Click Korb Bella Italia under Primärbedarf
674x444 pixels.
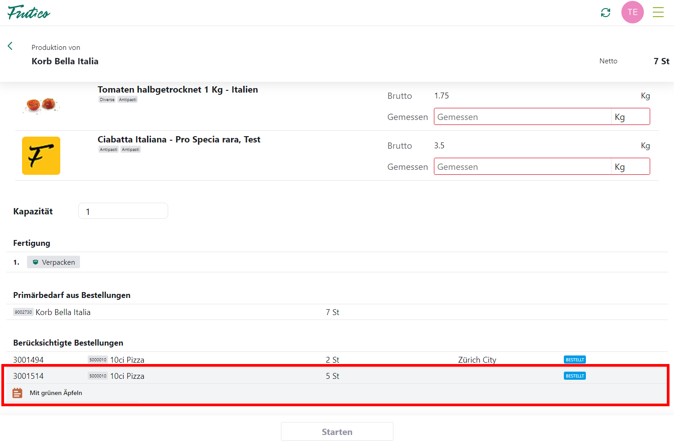click(63, 312)
